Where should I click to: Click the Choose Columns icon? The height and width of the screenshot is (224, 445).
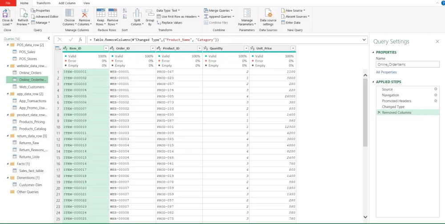[x=69, y=13]
